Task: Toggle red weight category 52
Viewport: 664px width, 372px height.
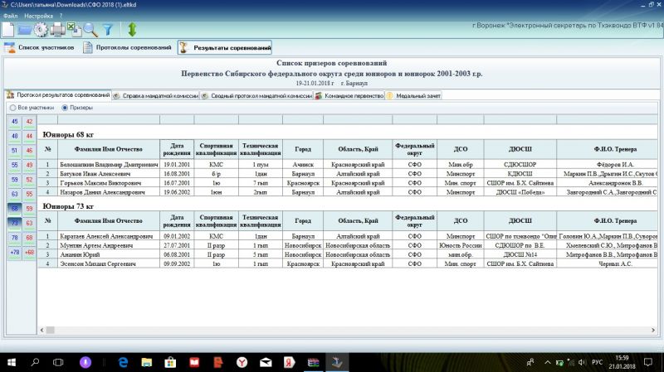Action: click(x=29, y=180)
